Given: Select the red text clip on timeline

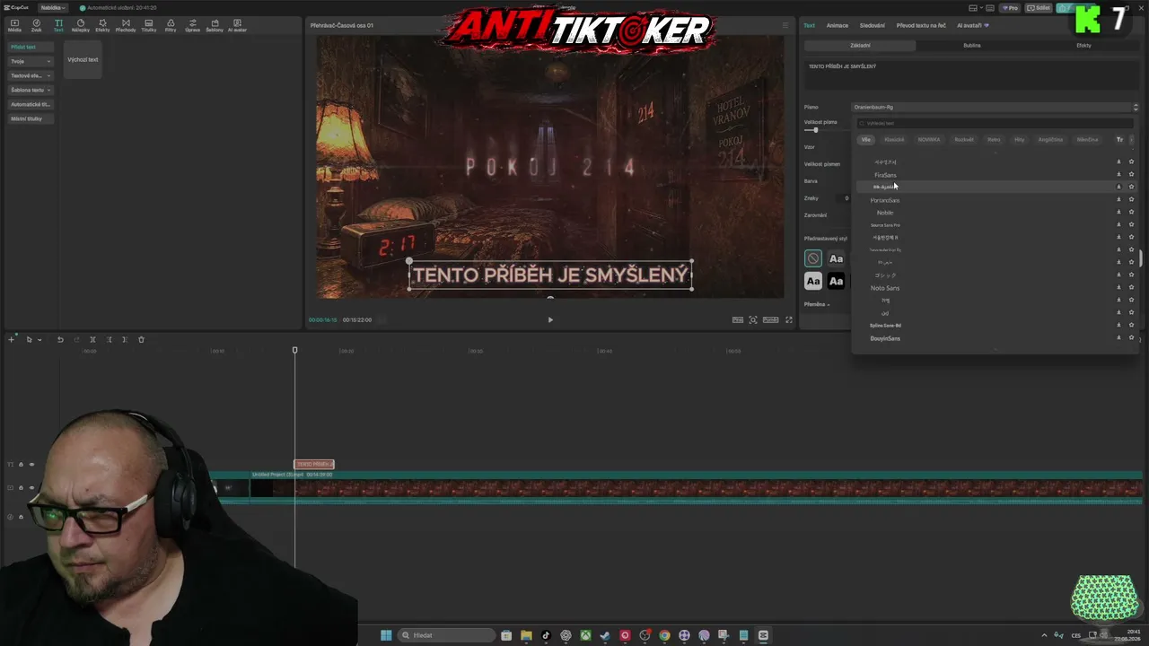Looking at the screenshot, I should (x=314, y=464).
